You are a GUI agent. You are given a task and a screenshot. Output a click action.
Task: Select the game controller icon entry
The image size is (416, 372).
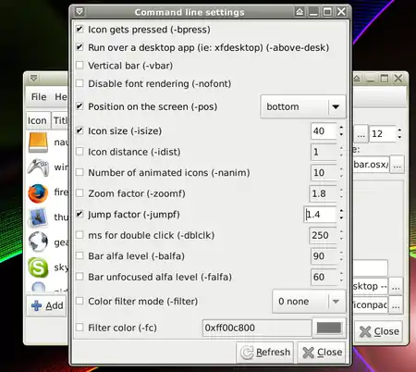38,167
